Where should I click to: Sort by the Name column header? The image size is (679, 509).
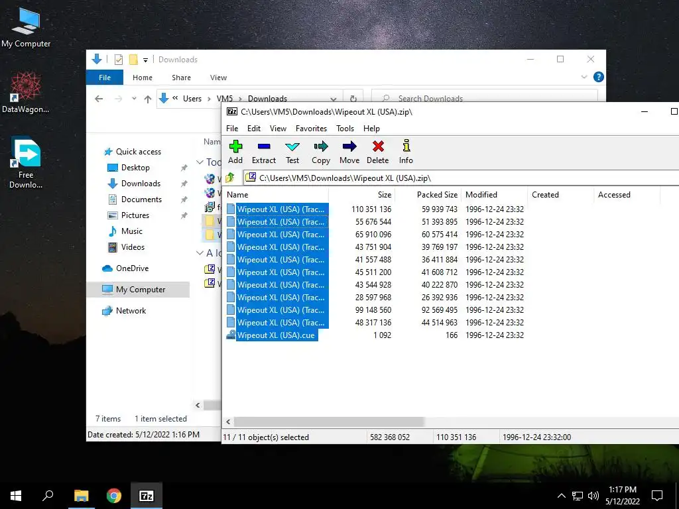pyautogui.click(x=276, y=195)
